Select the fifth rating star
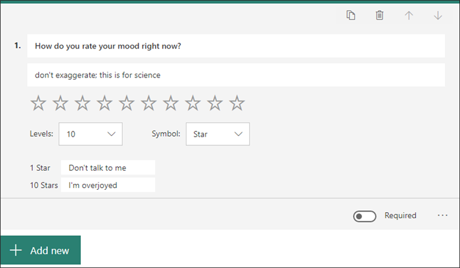The height and width of the screenshot is (268, 460). click(127, 102)
